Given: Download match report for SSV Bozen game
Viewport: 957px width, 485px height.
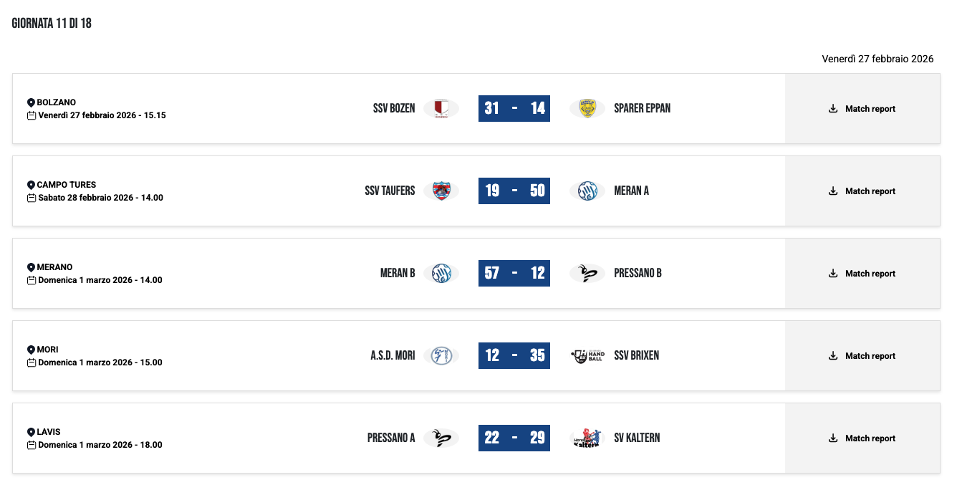Looking at the screenshot, I should click(x=862, y=109).
